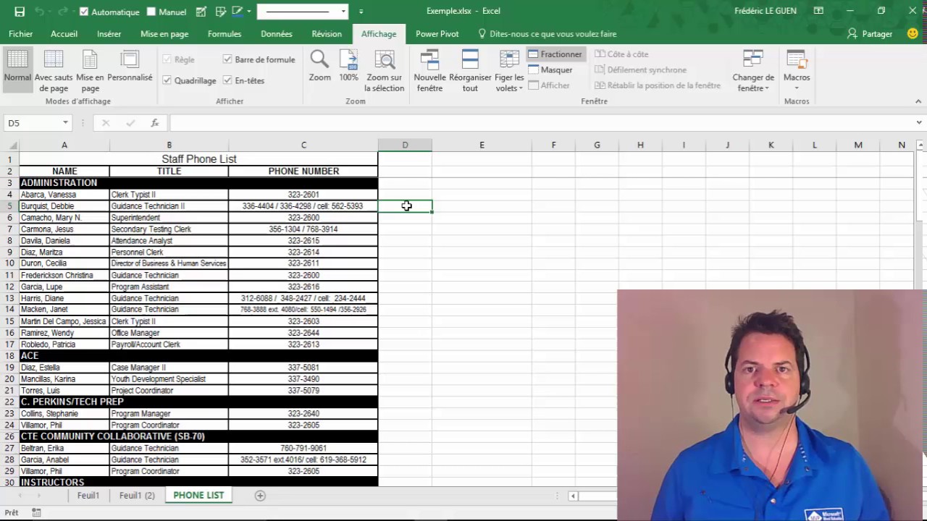927x521 pixels.
Task: Switch to the Accueil tab
Action: (64, 34)
